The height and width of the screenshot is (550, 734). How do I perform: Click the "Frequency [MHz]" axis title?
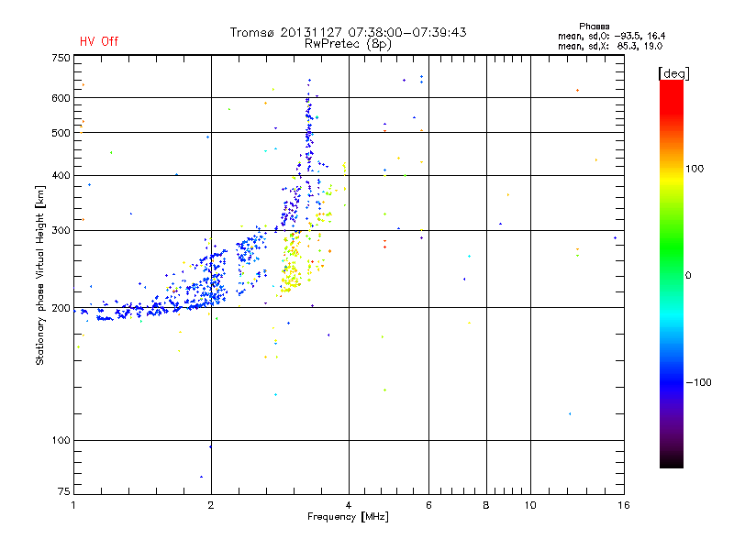(x=348, y=517)
